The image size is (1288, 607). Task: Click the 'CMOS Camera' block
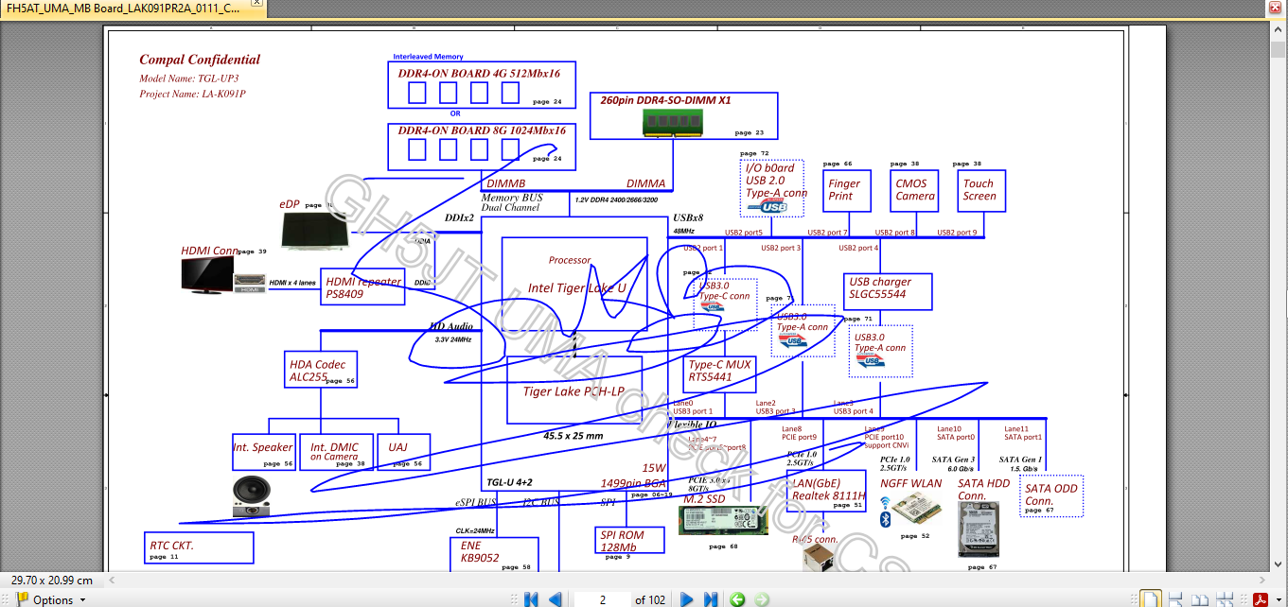click(915, 190)
